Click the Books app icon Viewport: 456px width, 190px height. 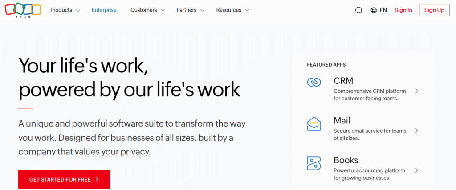click(x=314, y=163)
